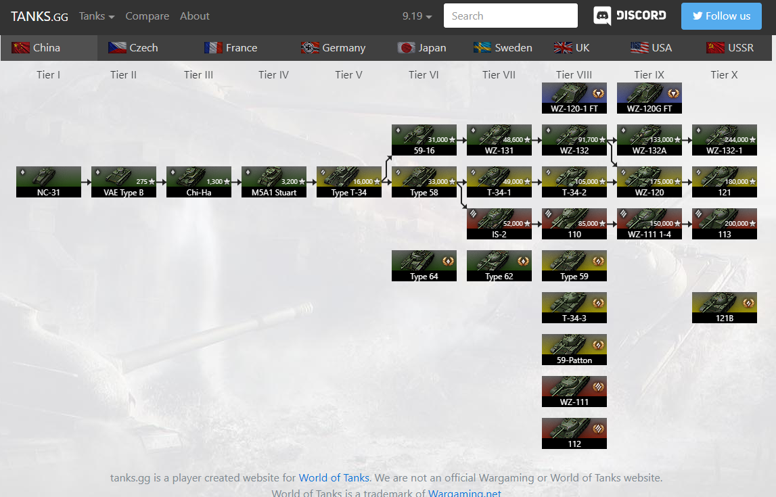776x497 pixels.
Task: Switch to the China nation tab
Action: [x=49, y=48]
